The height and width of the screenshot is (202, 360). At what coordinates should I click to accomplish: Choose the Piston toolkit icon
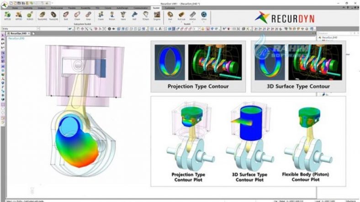click(x=112, y=16)
